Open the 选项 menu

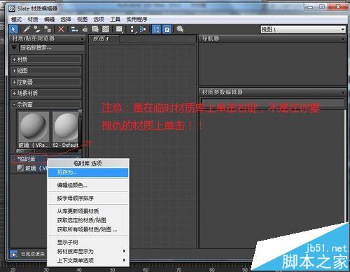point(99,20)
